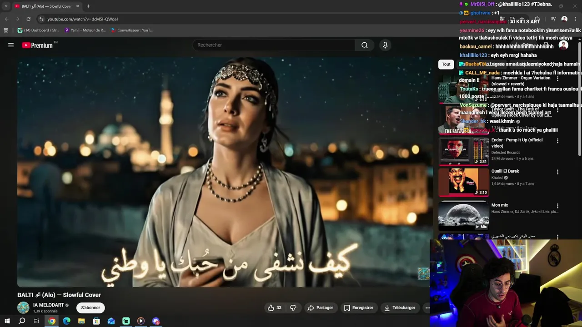Click the Khaled channel name
This screenshot has height=327, width=582.
pos(497,178)
